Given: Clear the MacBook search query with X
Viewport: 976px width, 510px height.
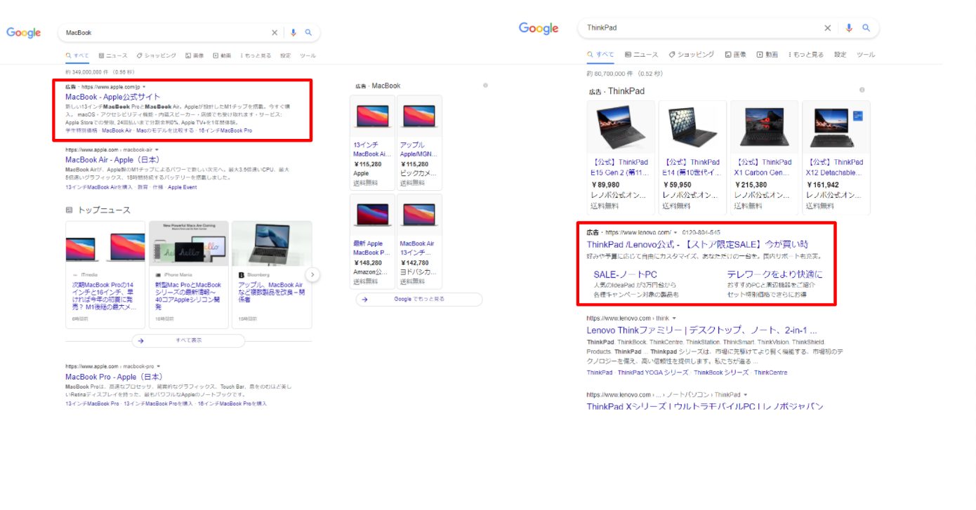Looking at the screenshot, I should click(x=275, y=33).
